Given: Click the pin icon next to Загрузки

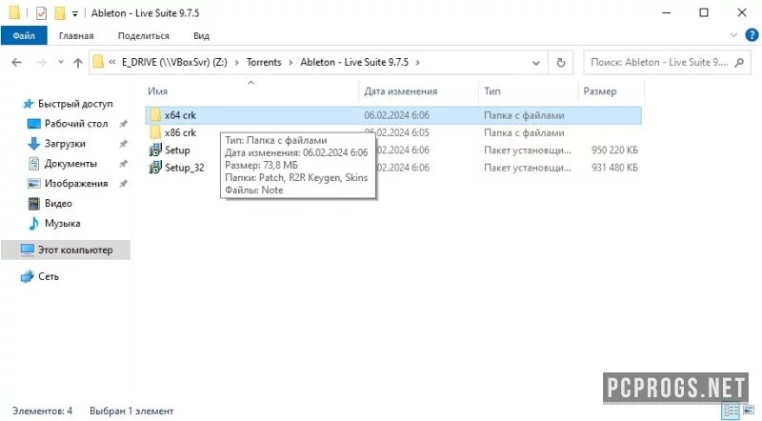Looking at the screenshot, I should (124, 144).
